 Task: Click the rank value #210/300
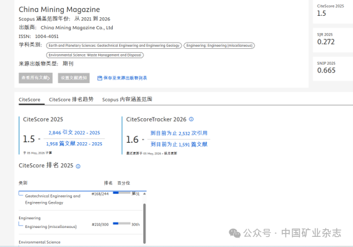click(x=100, y=224)
